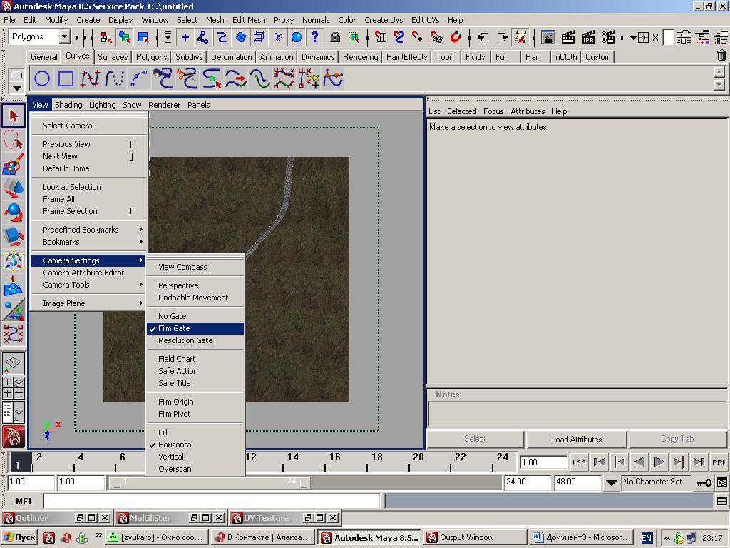Switch to the Surfaces shelf tab
730x548 pixels.
113,57
